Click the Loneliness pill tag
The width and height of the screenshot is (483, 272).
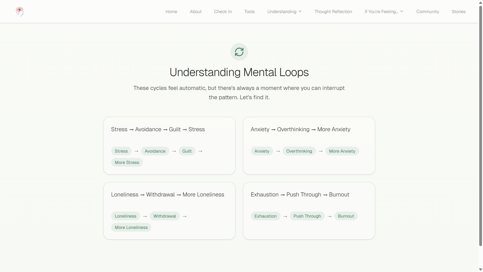coord(126,216)
